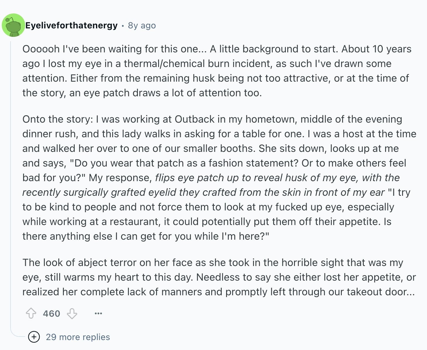The image size is (427, 350).
Task: Click the closing words "takeout door..."
Action: [381, 292]
